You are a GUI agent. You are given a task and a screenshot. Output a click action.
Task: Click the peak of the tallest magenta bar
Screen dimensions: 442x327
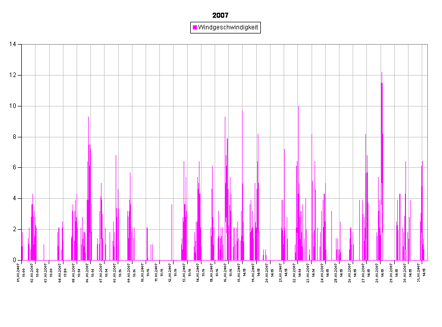382,73
